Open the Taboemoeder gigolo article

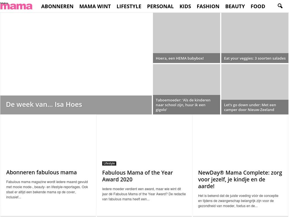point(183,105)
